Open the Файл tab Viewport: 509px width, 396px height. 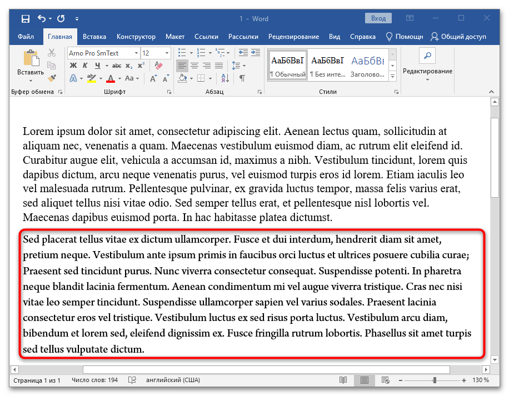pos(26,37)
